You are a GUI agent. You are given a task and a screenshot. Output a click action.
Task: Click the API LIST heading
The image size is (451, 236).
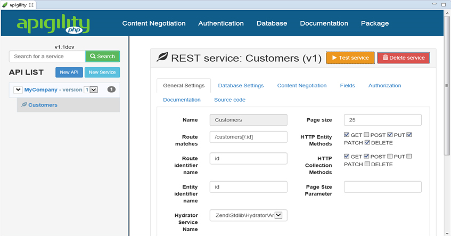[x=26, y=72]
